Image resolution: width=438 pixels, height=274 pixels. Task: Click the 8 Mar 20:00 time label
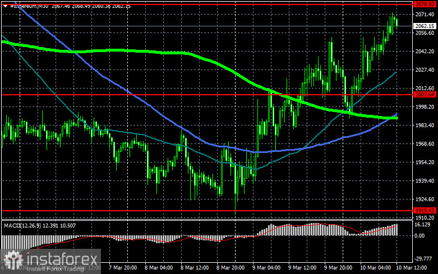[x=230, y=268]
